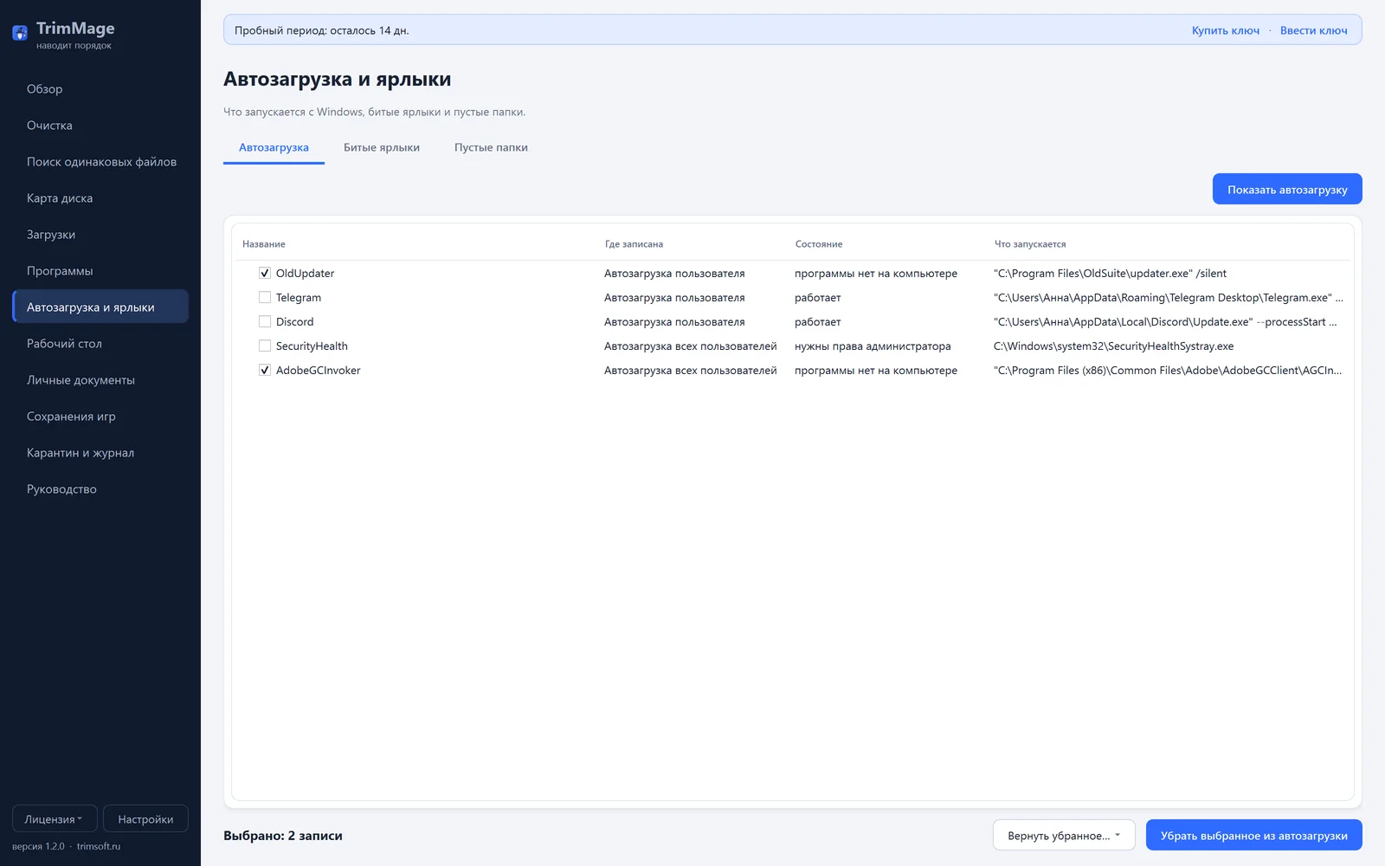
Task: Sort by the Состояние column header
Action: point(819,244)
